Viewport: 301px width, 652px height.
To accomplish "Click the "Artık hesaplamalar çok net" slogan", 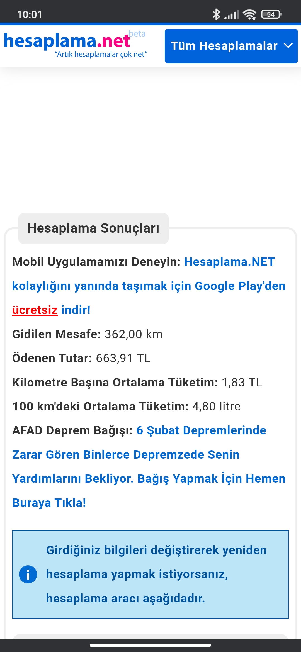I will (x=101, y=54).
